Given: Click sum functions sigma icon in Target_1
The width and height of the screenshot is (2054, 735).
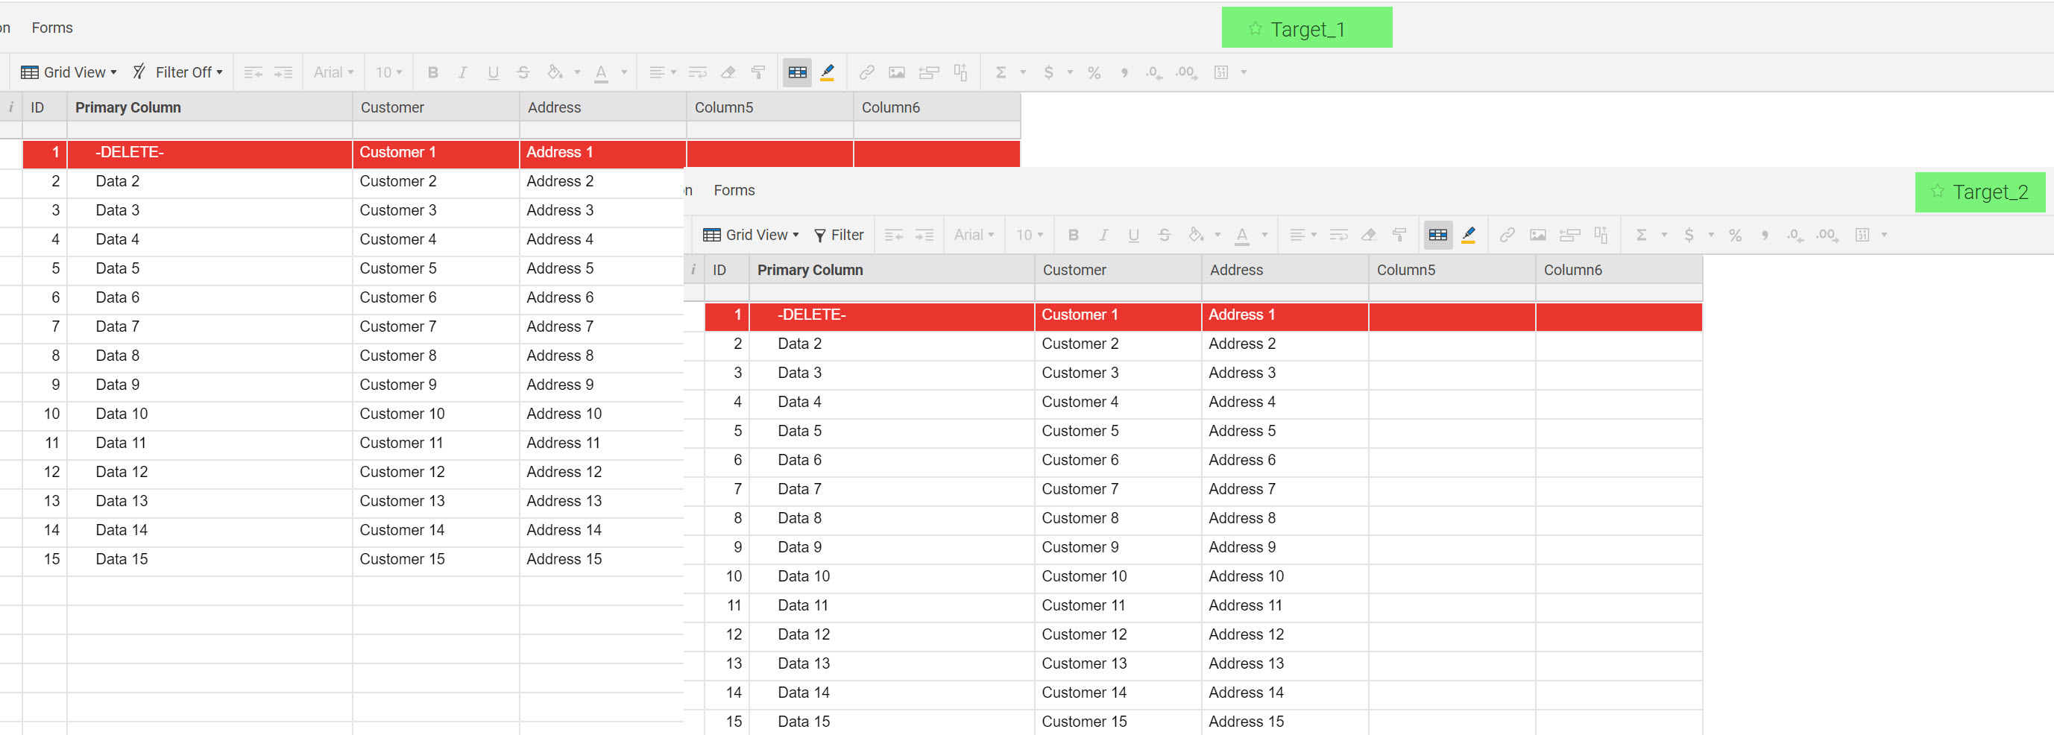Looking at the screenshot, I should point(1001,72).
